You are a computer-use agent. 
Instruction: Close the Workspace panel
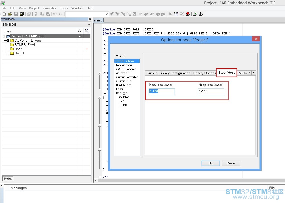[90, 19]
